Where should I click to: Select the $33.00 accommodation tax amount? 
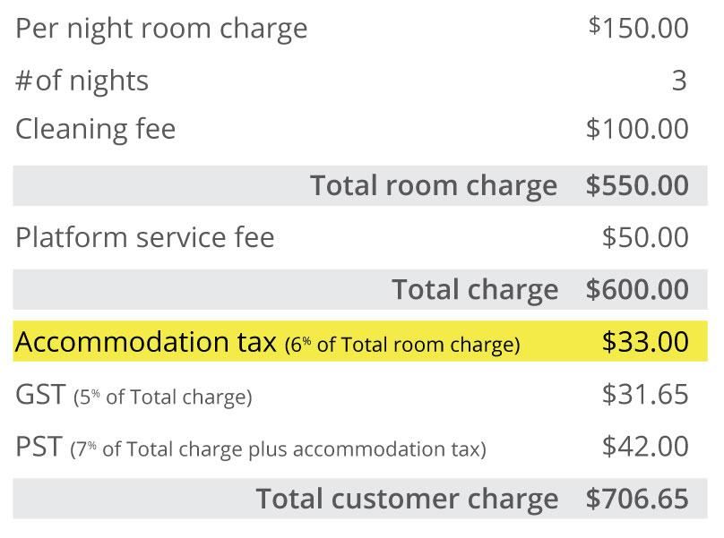click(x=645, y=342)
